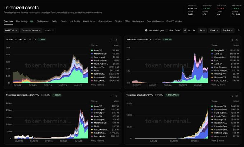Select Fluid row in Tokenized funds legend
Screen dimensions: 244x147
[x=225, y=60]
